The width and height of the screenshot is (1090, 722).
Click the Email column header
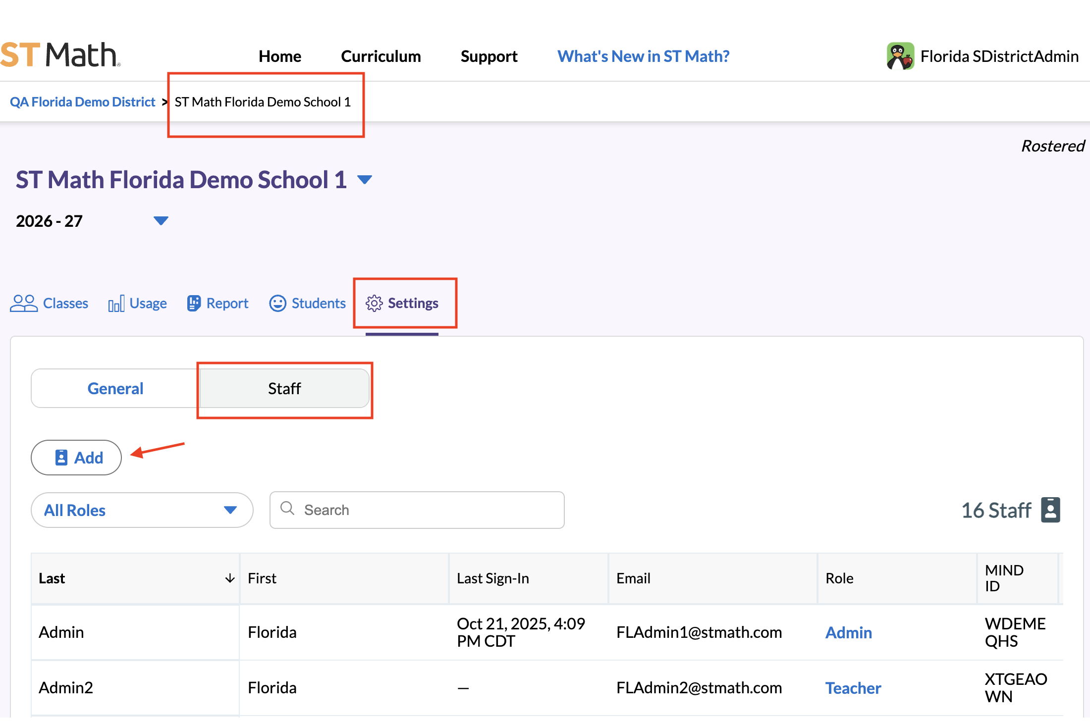tap(713, 578)
